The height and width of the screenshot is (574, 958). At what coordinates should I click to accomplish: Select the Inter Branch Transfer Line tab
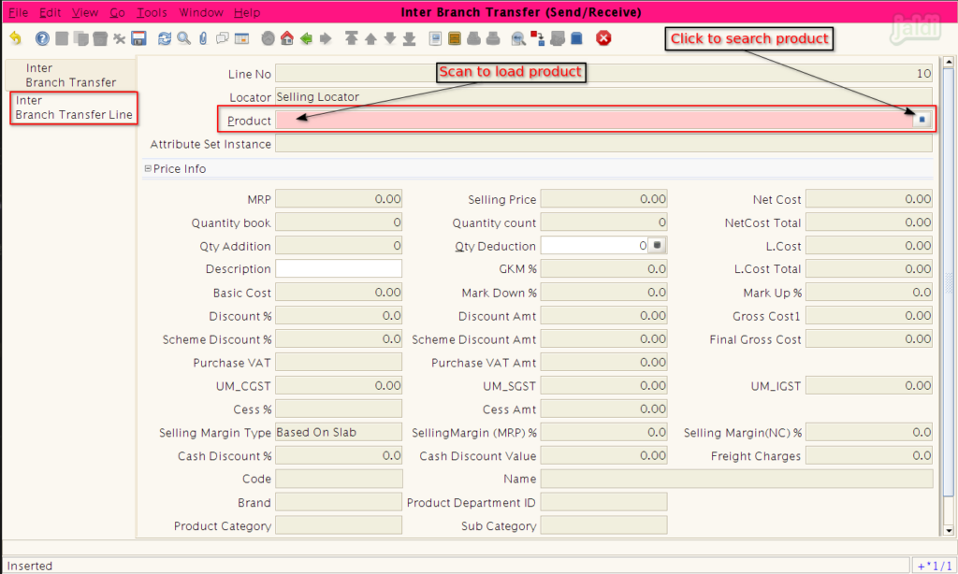point(74,108)
